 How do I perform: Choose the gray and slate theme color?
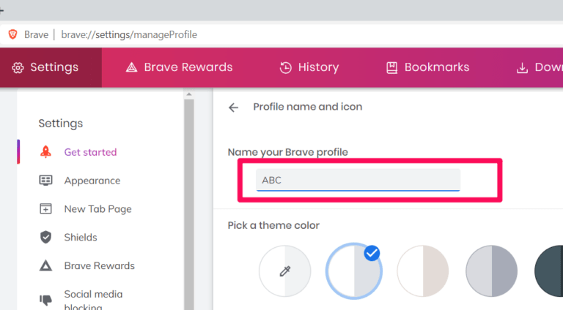pos(492,271)
